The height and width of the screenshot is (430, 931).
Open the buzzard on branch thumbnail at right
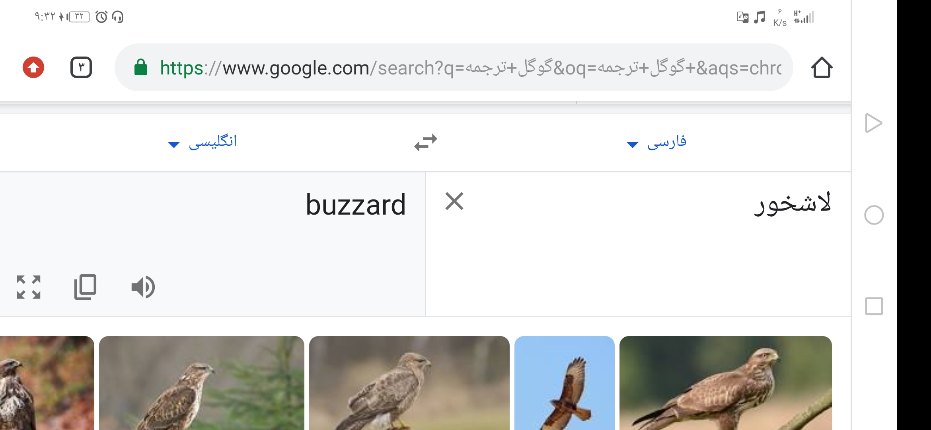click(x=725, y=383)
